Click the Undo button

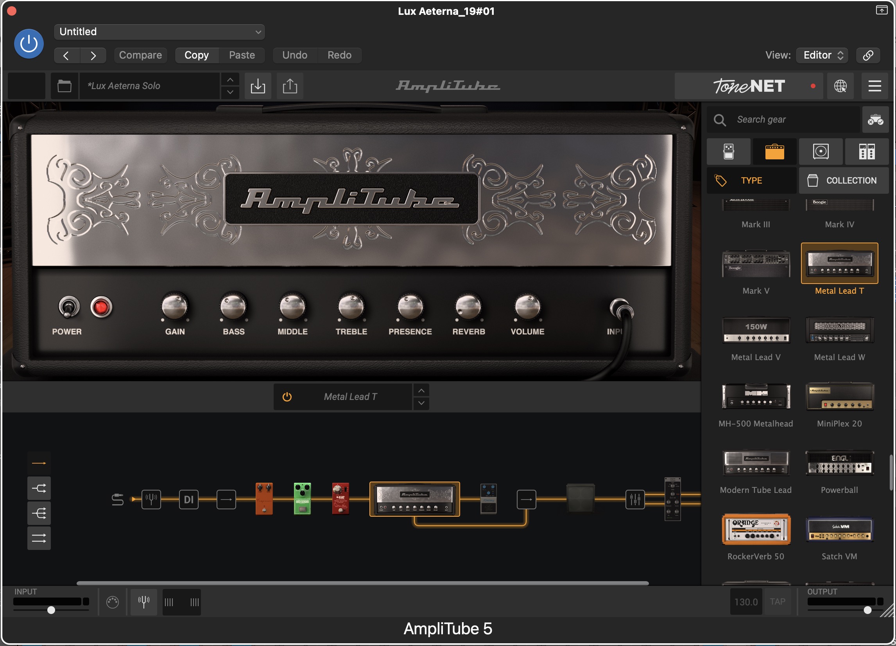tap(295, 55)
